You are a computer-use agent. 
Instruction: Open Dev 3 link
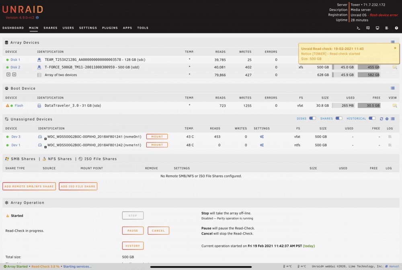pyautogui.click(x=16, y=137)
